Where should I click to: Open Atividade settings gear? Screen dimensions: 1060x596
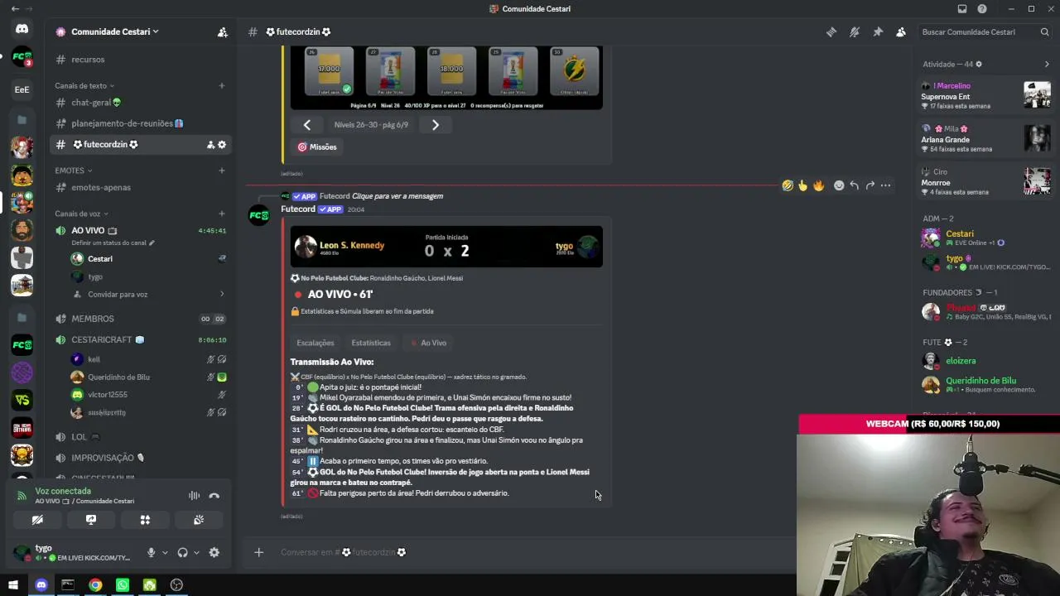pos(979,65)
